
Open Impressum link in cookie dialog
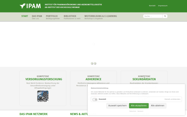[x=140, y=111]
